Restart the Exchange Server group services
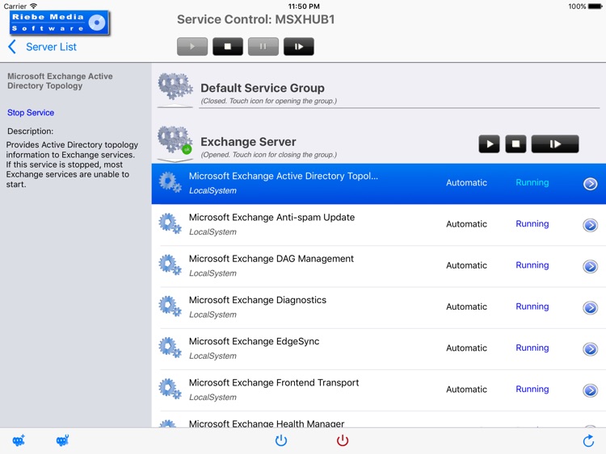 tap(555, 144)
